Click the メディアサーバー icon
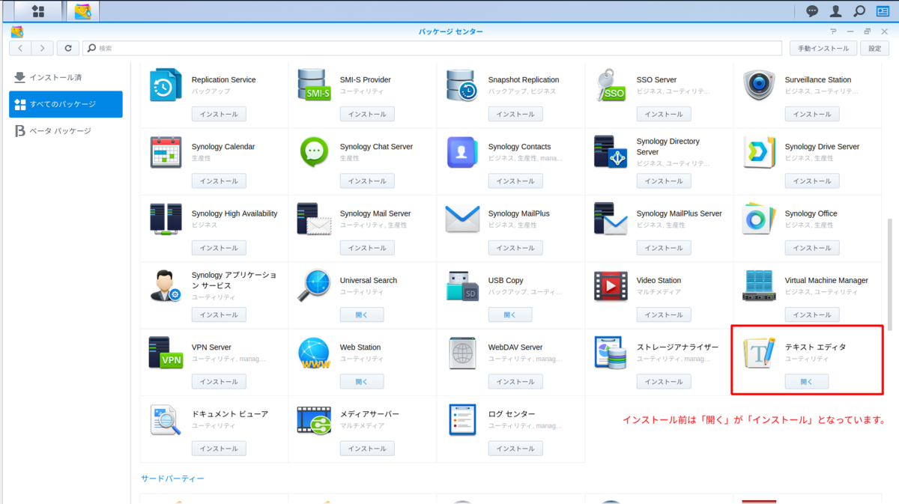The width and height of the screenshot is (899, 504). [x=314, y=420]
